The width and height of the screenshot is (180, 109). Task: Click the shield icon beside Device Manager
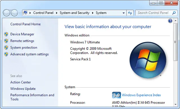pos(6,34)
